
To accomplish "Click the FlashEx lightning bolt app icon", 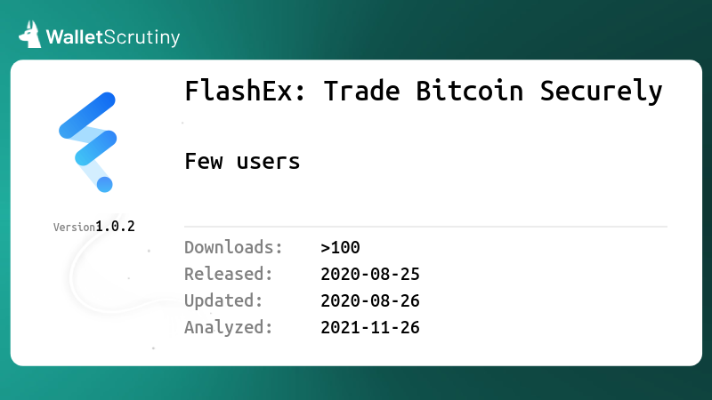I will [x=87, y=142].
